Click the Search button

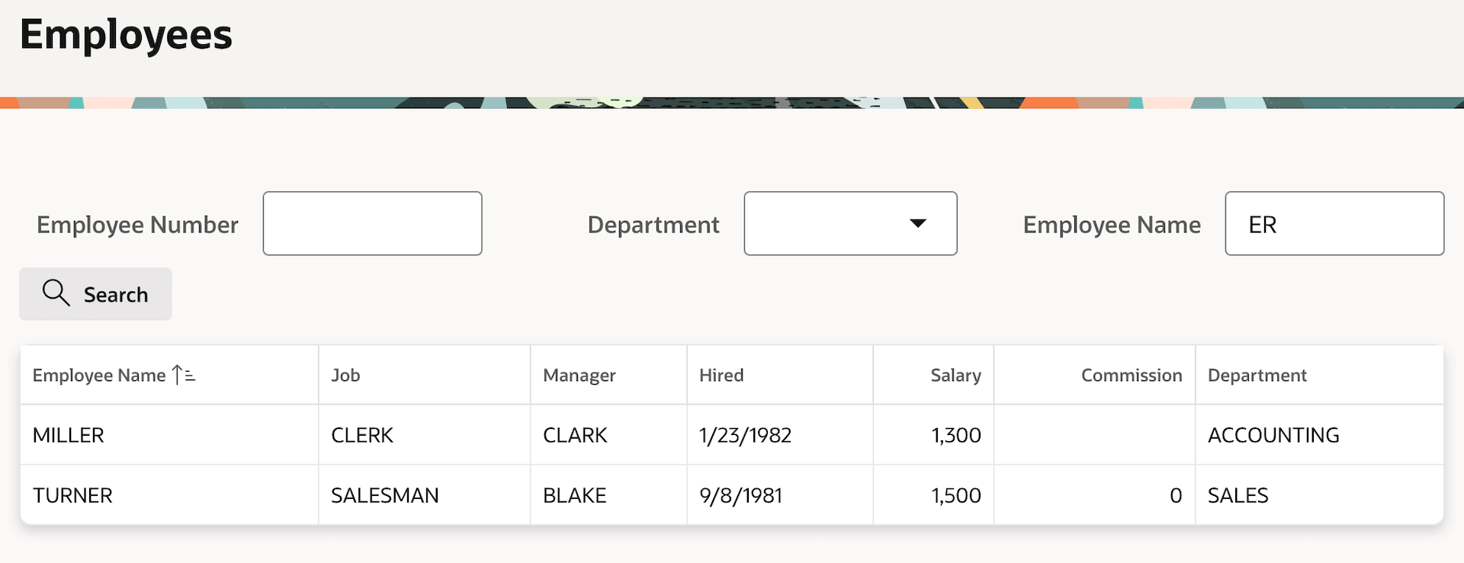pyautogui.click(x=95, y=294)
